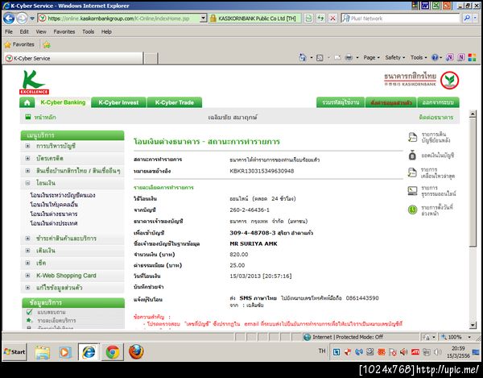
Task: Expand บัตรเครดิต menu section
Action: [27, 158]
